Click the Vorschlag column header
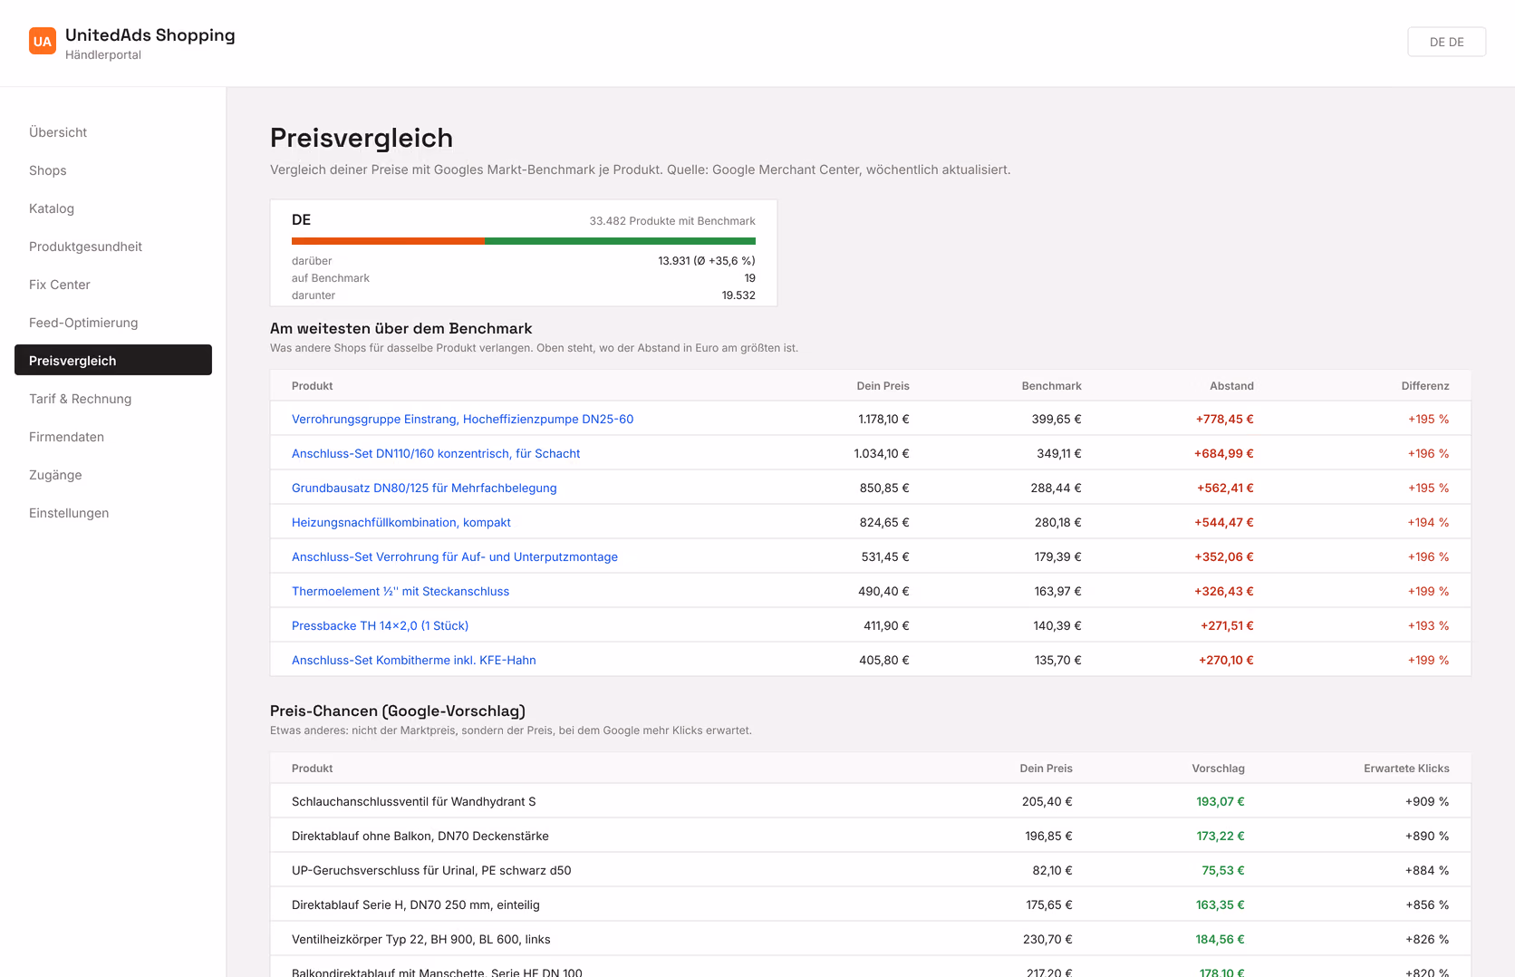Viewport: 1515px width, 977px height. coord(1218,769)
